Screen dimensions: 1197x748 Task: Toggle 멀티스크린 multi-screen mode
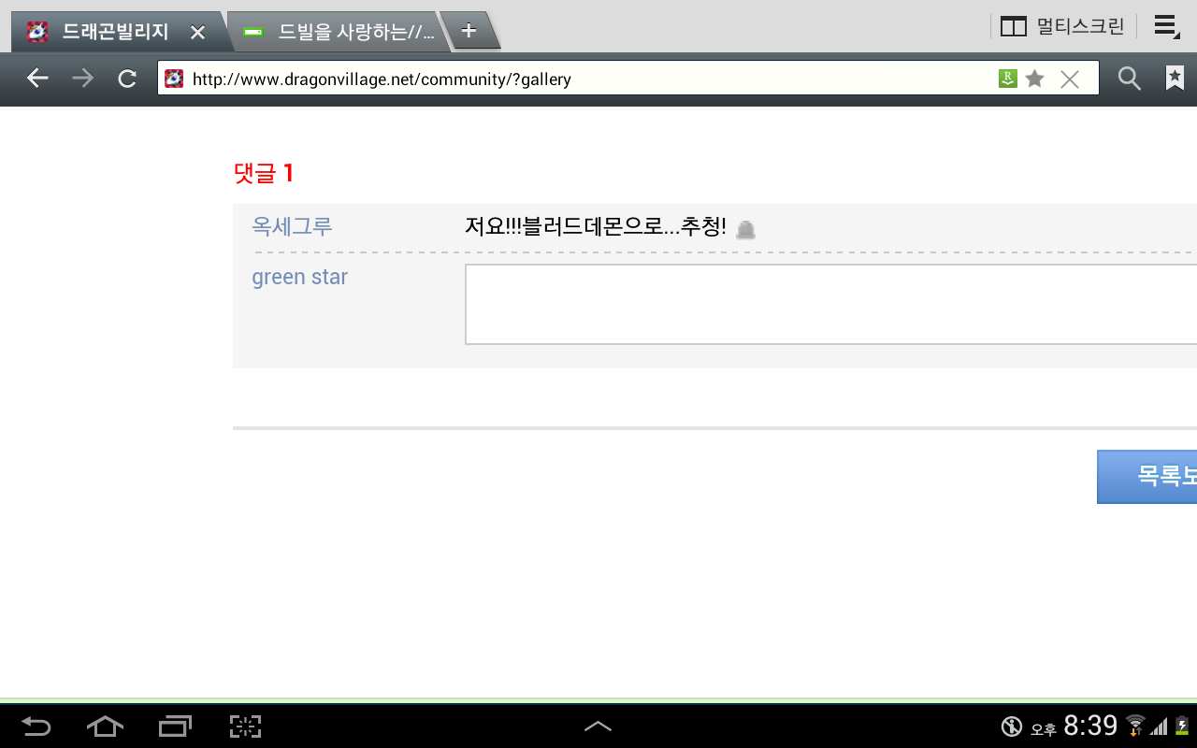pos(1062,26)
